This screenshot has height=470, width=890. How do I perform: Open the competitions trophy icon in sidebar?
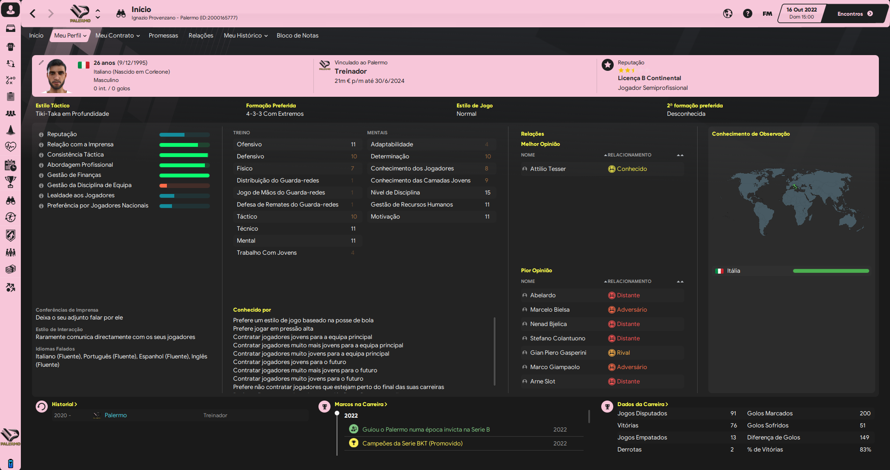point(10,182)
